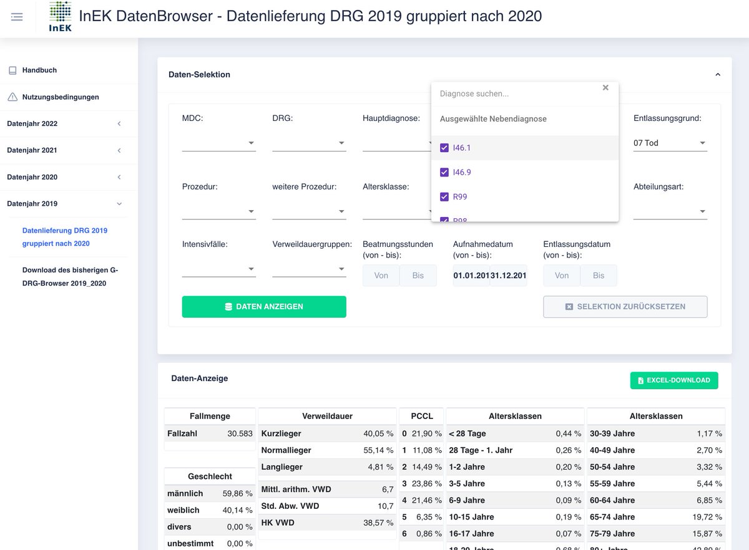This screenshot has height=550, width=749.
Task: Open the weitere Prozedur dropdown
Action: tap(309, 211)
